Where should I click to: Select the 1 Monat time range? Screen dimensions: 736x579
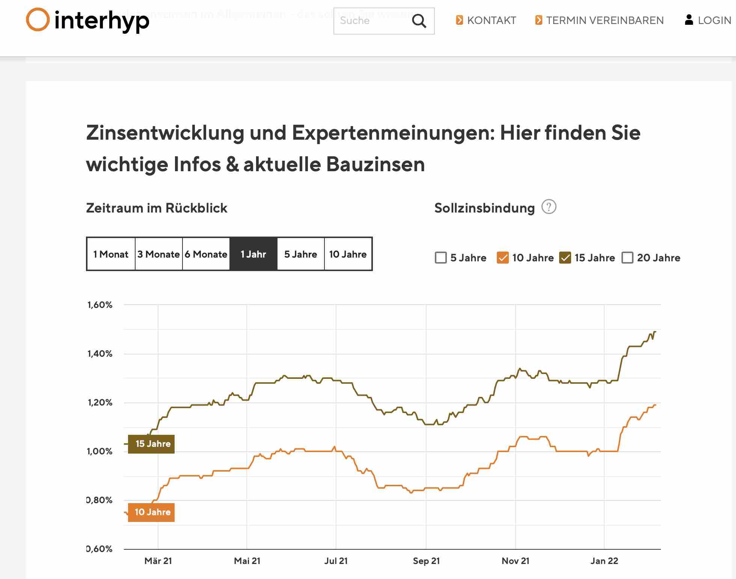coord(111,254)
